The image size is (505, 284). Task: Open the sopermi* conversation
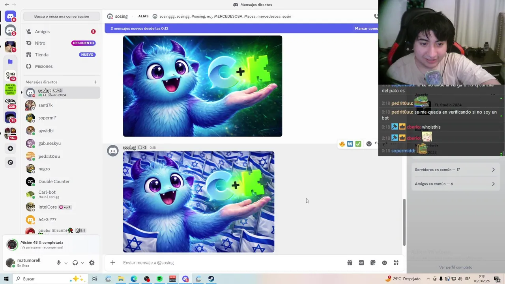[x=62, y=118]
